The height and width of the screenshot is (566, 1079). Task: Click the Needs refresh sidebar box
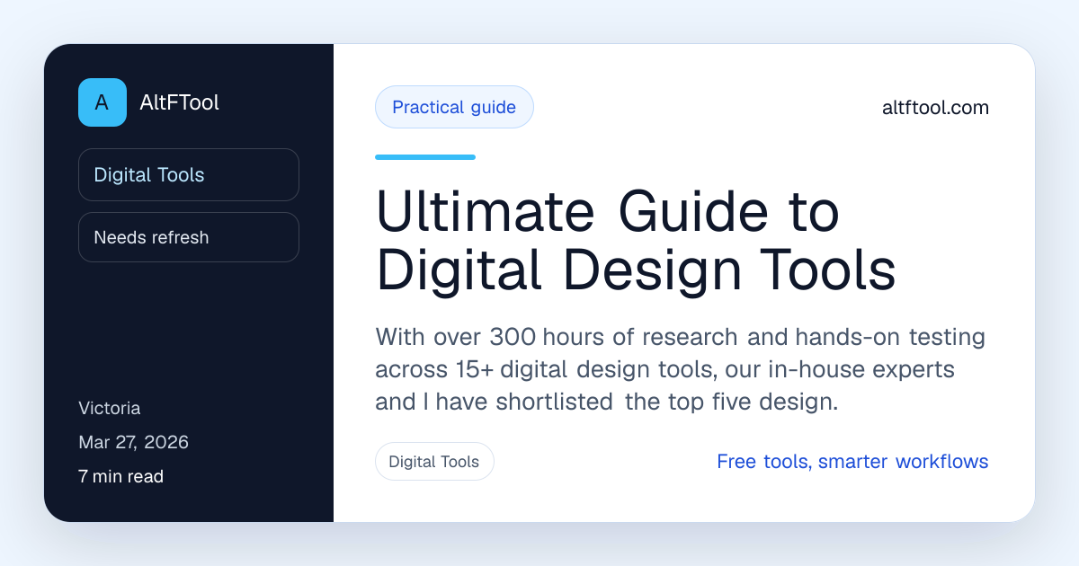(x=189, y=237)
